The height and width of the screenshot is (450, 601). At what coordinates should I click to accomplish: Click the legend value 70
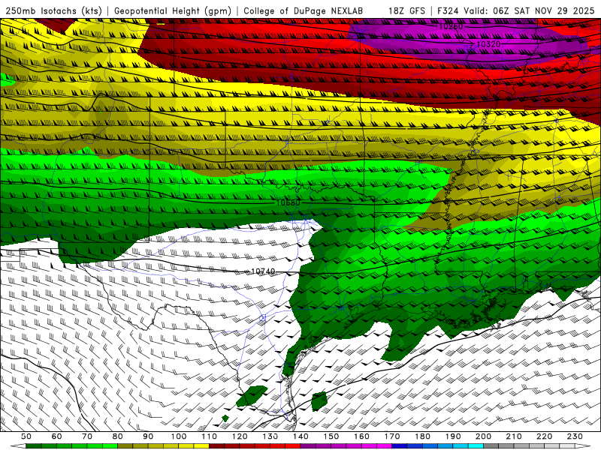[87, 436]
